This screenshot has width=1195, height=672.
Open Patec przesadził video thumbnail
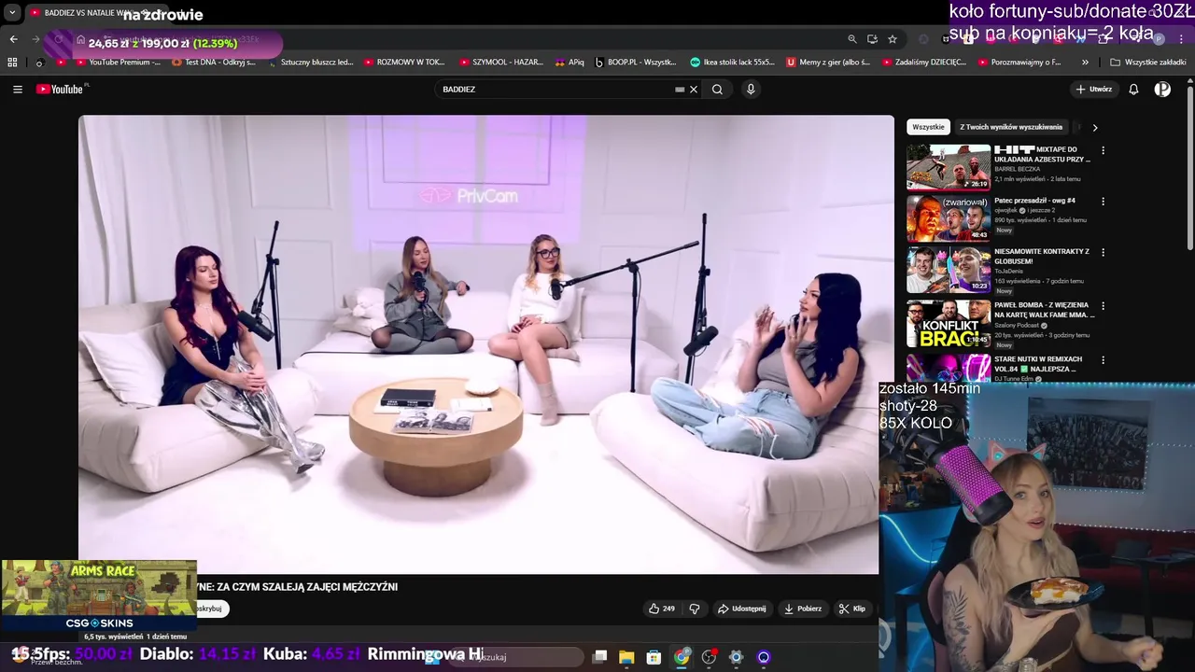(949, 218)
